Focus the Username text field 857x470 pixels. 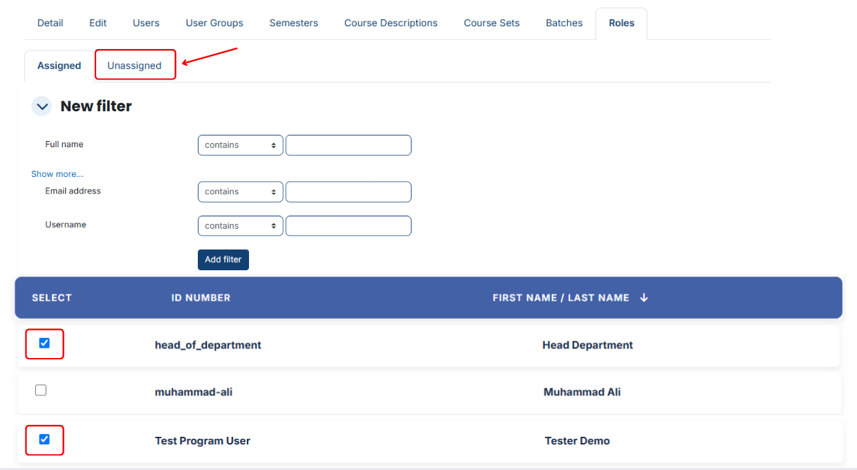click(x=349, y=226)
